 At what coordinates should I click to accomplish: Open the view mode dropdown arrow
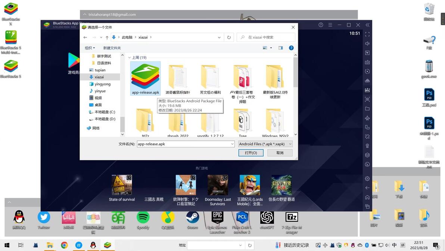(x=271, y=48)
